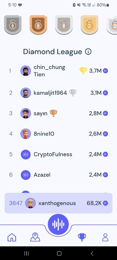Image resolution: width=117 pixels, height=260 pixels.
Task: Select the silver third league badge
Action: pos(64,25)
